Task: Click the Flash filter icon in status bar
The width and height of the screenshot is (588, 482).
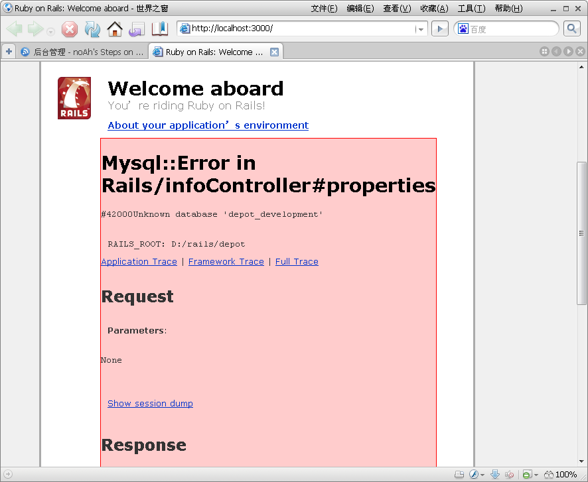Action: tap(474, 475)
